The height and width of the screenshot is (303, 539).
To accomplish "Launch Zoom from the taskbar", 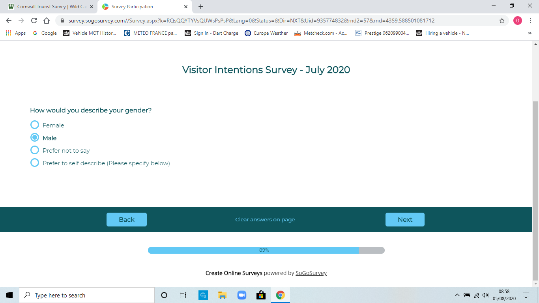I will (241, 295).
